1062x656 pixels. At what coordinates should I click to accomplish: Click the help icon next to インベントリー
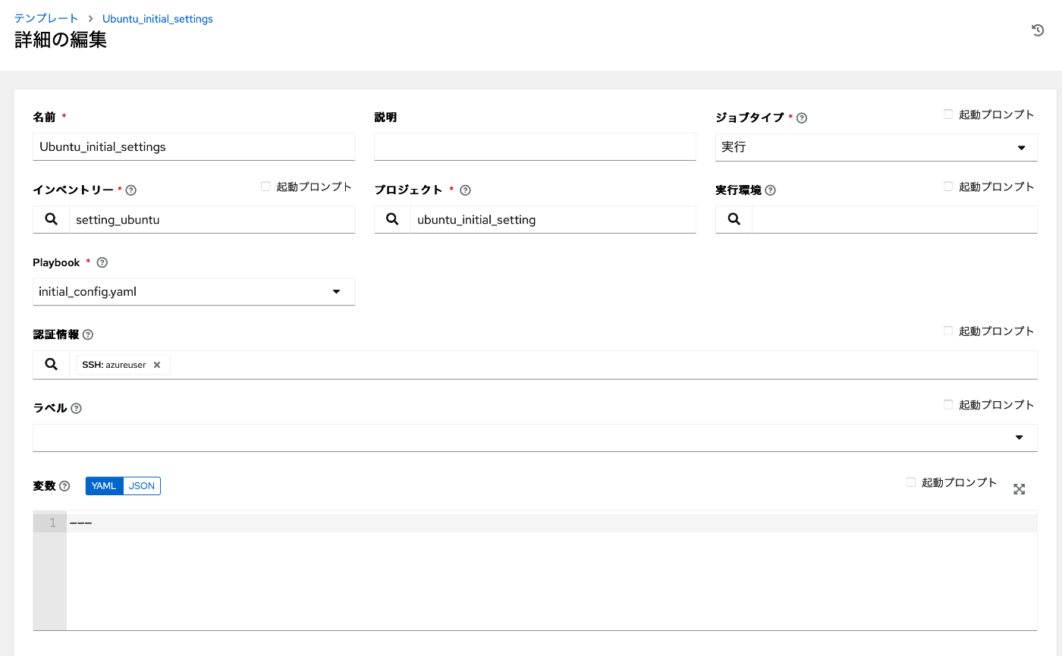point(130,190)
